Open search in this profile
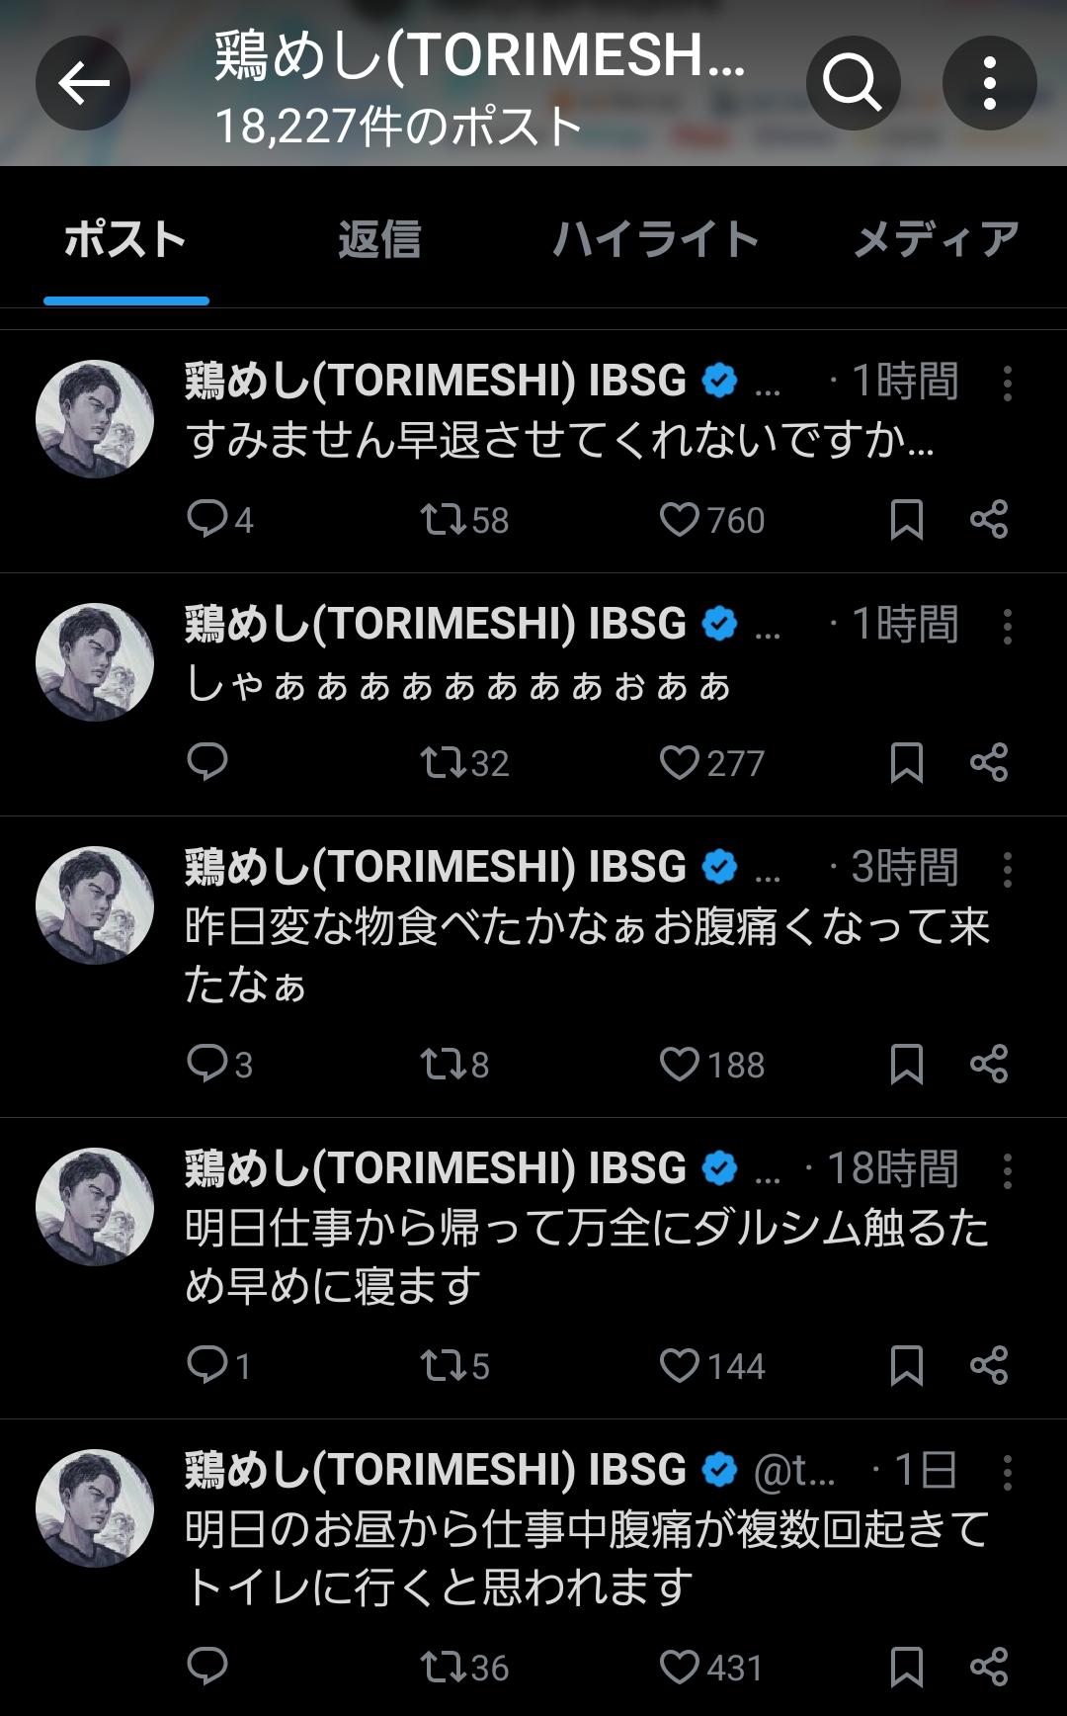Image resolution: width=1067 pixels, height=1716 pixels. tap(853, 84)
